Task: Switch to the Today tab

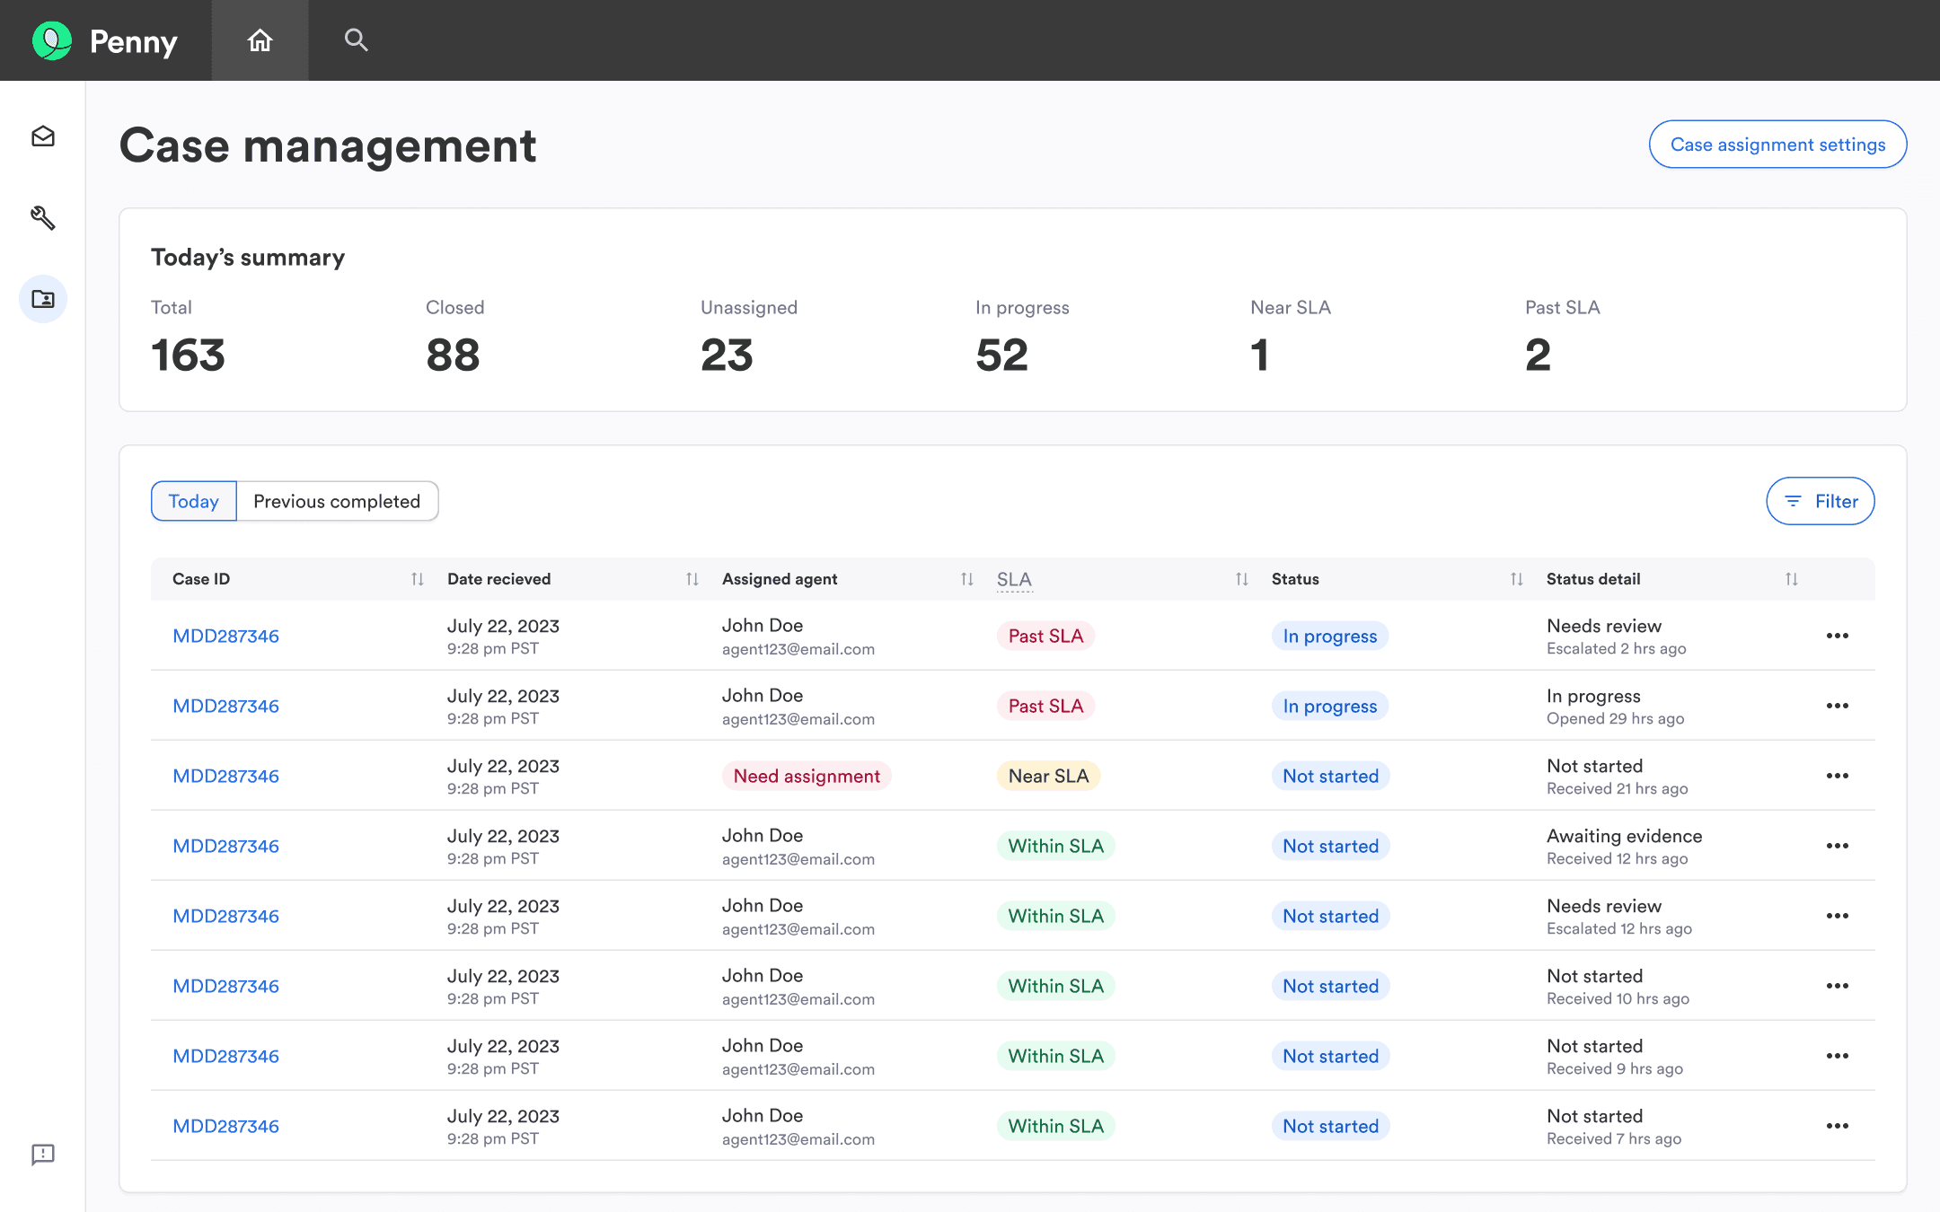Action: (194, 501)
